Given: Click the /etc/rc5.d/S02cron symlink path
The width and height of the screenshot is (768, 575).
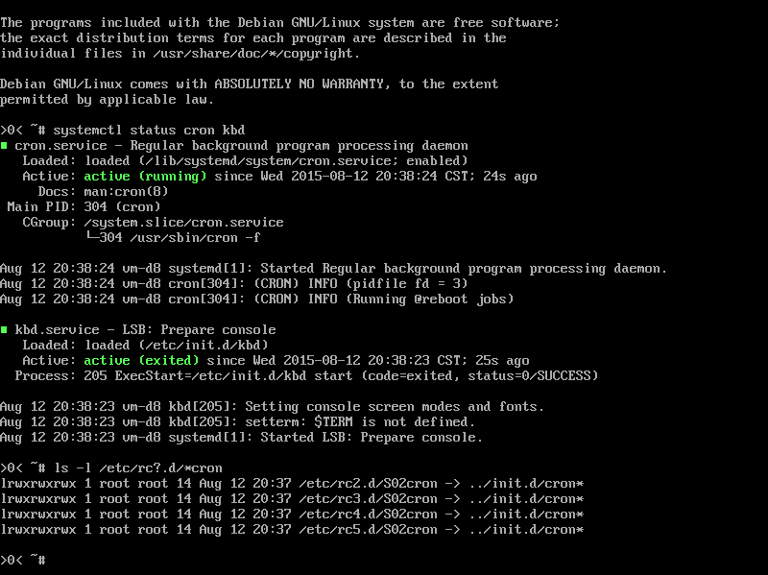Looking at the screenshot, I should coord(368,530).
